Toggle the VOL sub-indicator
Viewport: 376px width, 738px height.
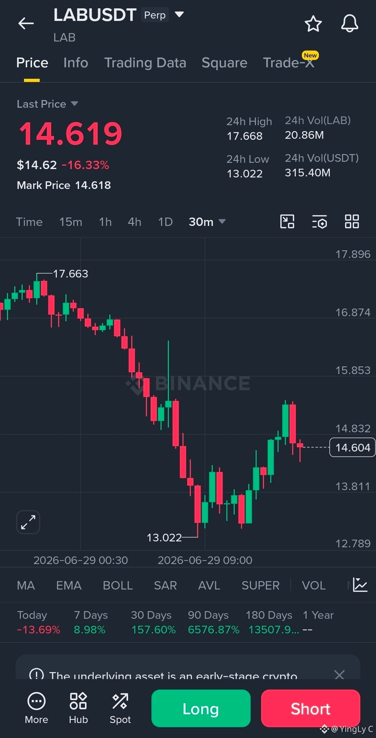pos(314,585)
